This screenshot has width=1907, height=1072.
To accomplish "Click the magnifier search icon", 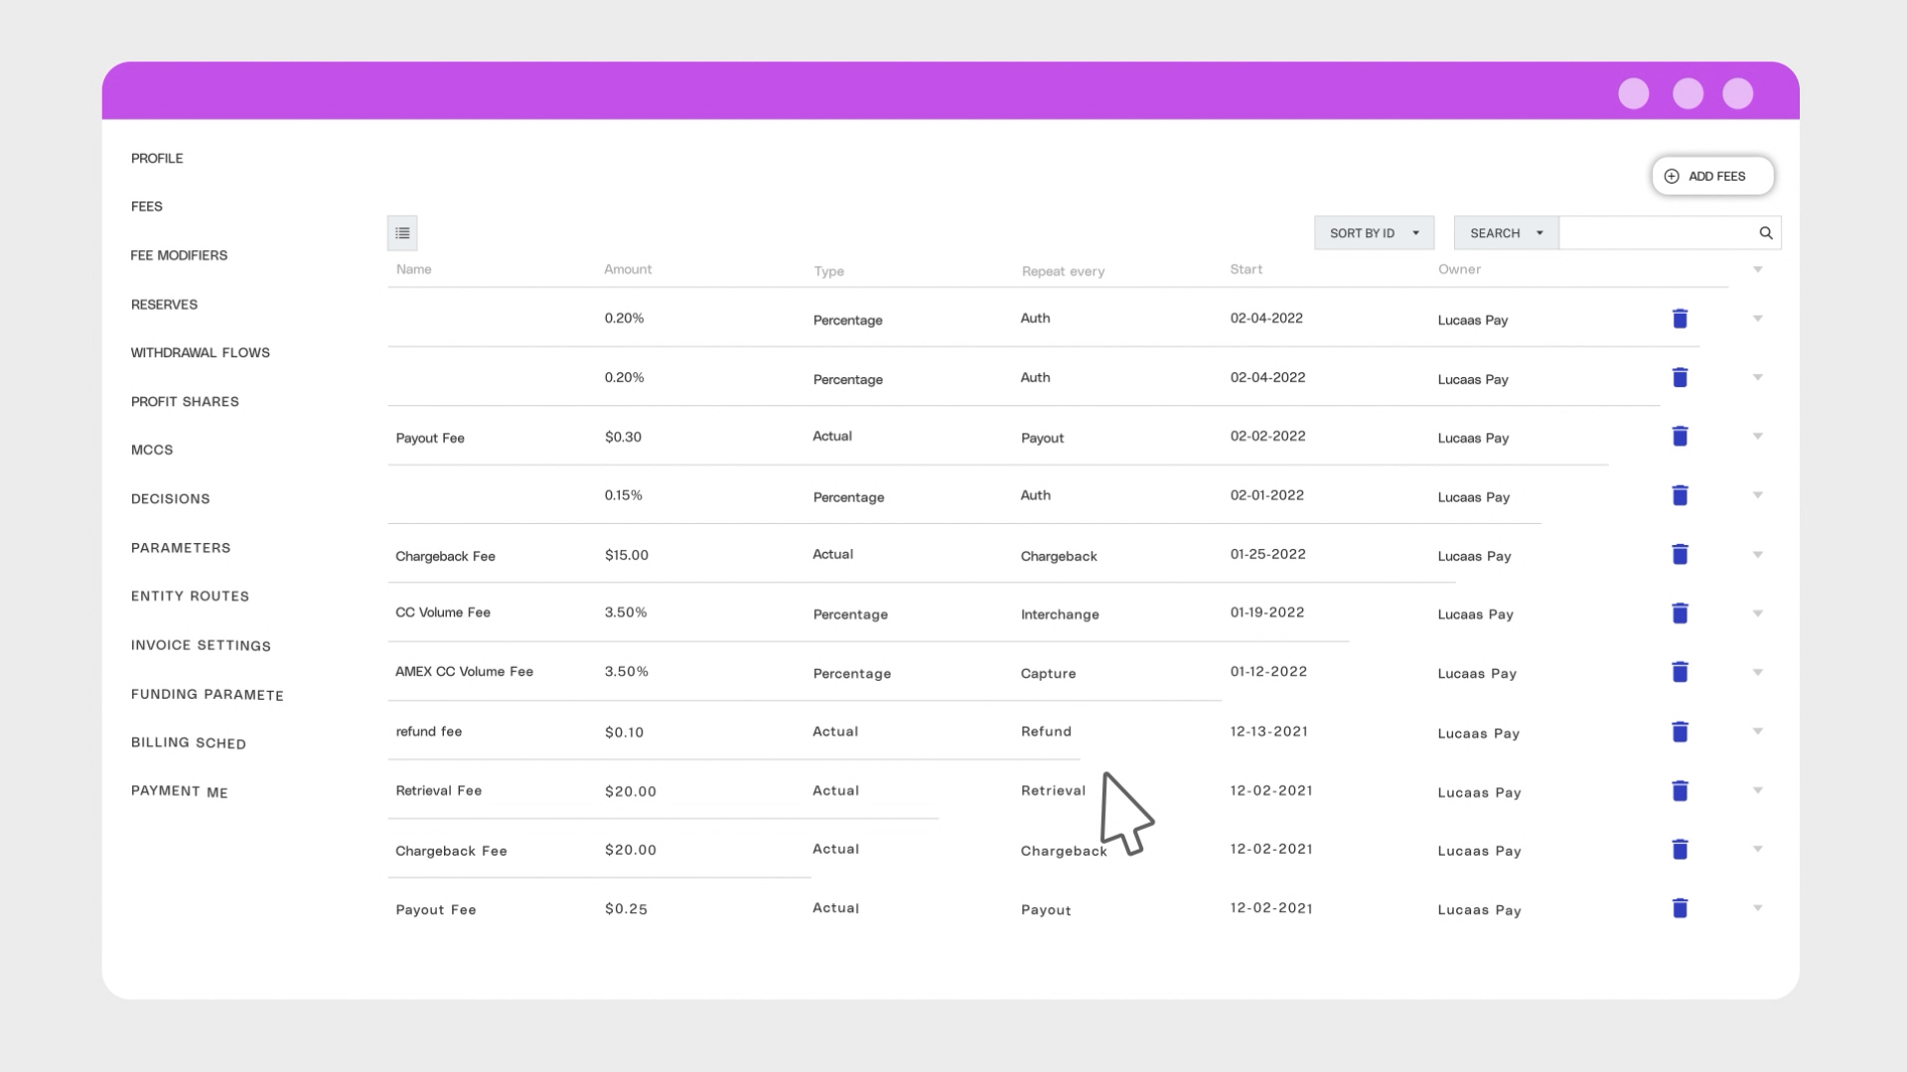I will [1766, 233].
